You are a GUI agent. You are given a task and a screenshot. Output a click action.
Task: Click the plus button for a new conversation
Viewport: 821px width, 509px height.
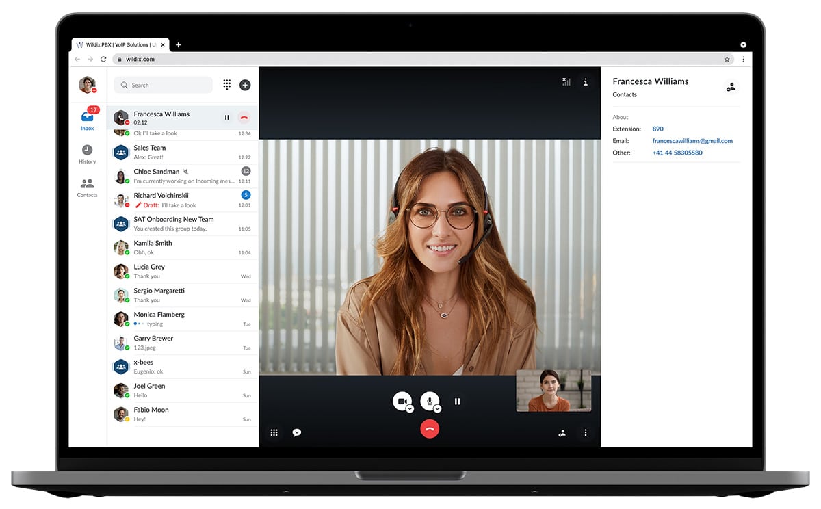[245, 85]
